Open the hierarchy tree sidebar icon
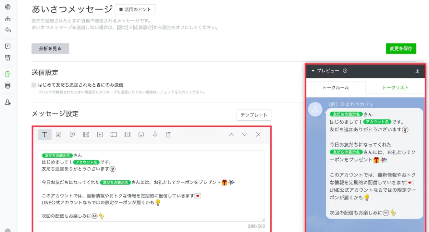 coord(8,19)
